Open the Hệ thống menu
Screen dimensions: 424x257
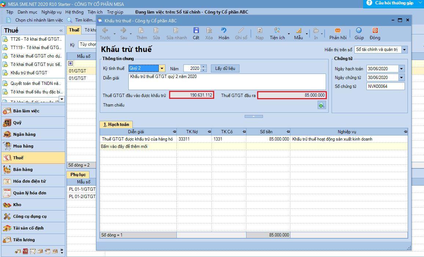74,12
